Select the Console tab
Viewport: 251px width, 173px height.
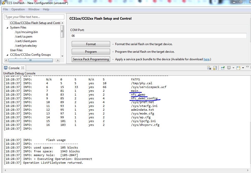point(14,68)
